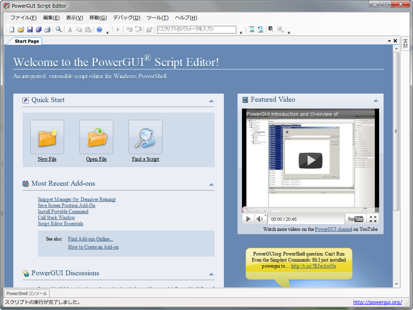This screenshot has height=310, width=413.
Task: Open http://powergui.org/ link in status bar
Action: 378,302
